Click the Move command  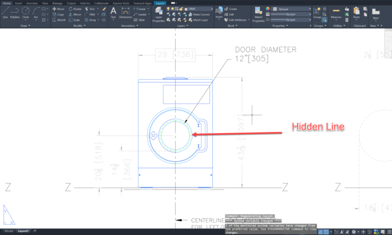click(58, 9)
